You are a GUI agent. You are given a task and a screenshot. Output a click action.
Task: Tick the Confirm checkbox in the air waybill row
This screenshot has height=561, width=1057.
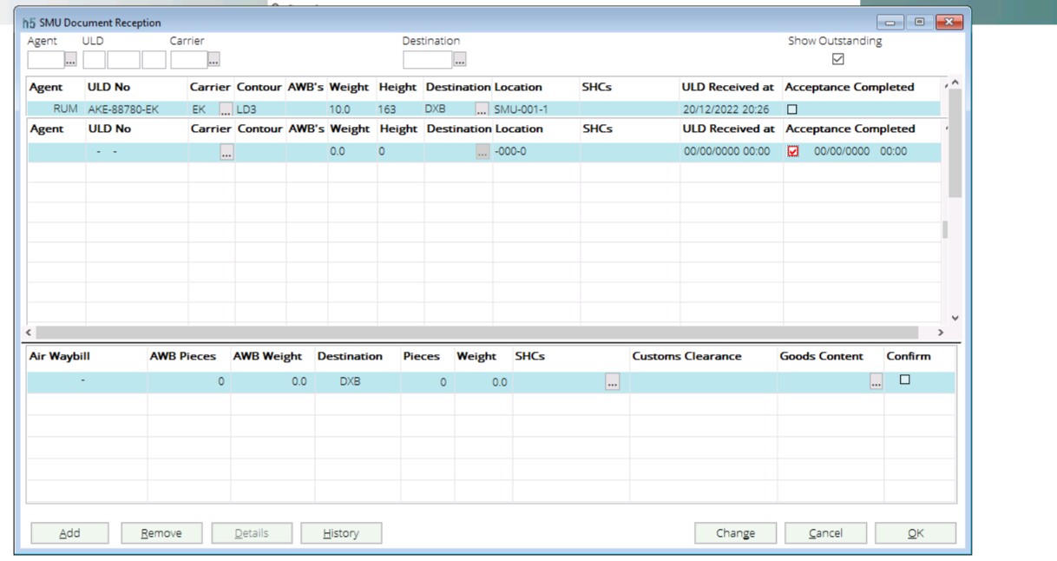click(x=904, y=380)
